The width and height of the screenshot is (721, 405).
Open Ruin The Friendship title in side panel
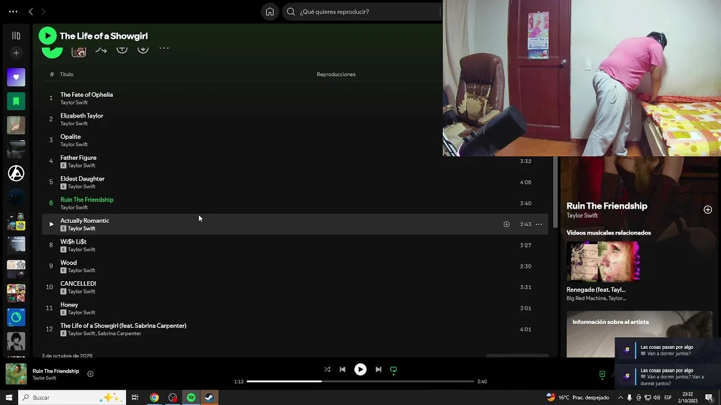point(607,206)
